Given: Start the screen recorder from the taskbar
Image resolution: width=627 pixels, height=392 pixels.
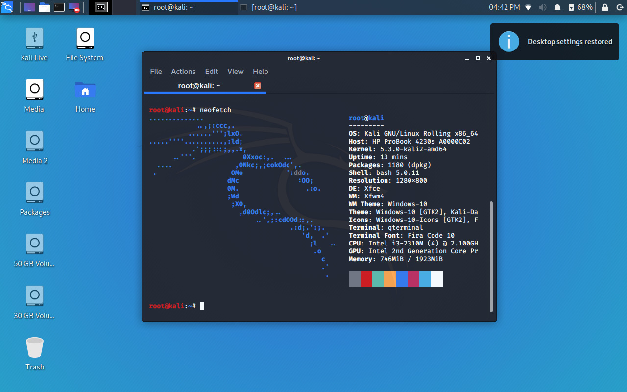Looking at the screenshot, I should pyautogui.click(x=74, y=7).
